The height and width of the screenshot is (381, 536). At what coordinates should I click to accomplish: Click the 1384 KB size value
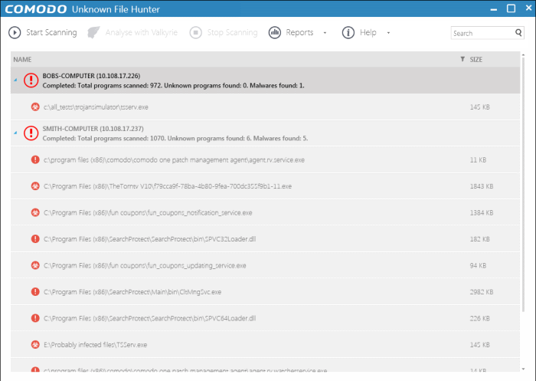click(482, 212)
